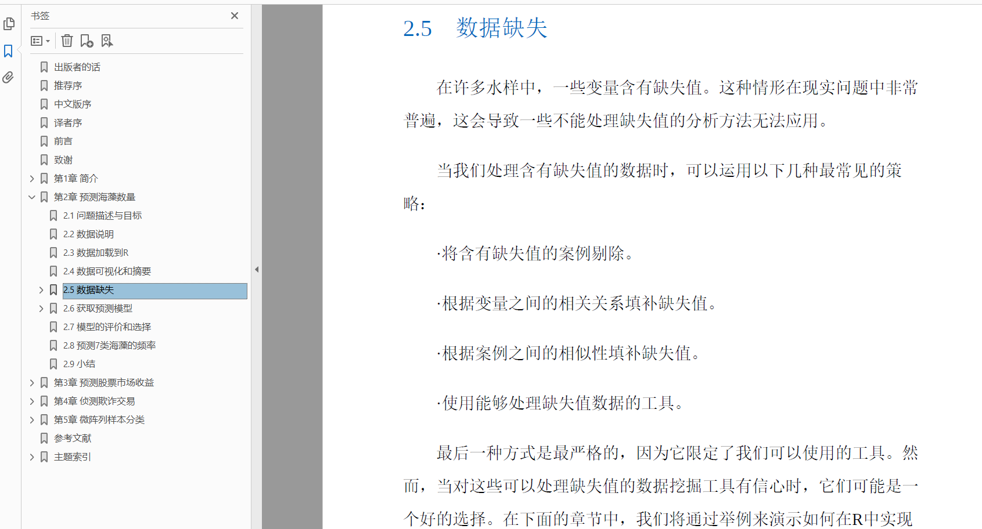Open the Attachments panel with paperclip icon

point(9,78)
